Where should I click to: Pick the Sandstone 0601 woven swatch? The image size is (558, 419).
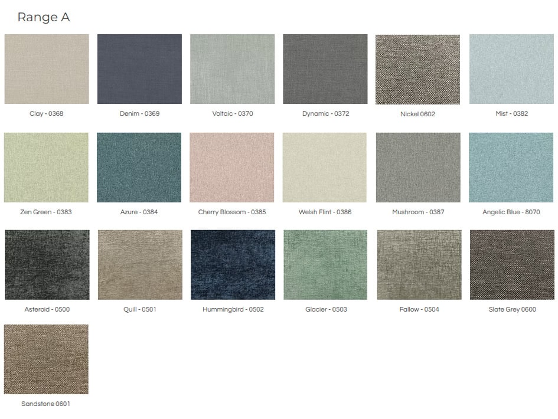46,359
